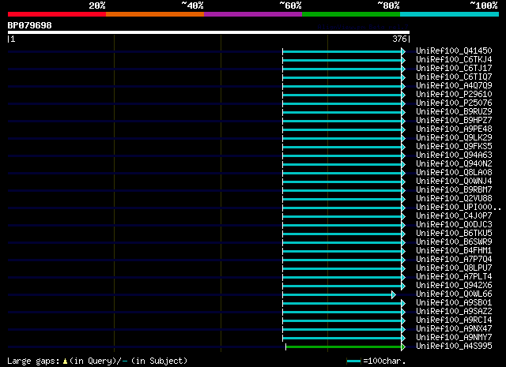Pick the UniRef100_A9SB01 row label

(x=454, y=303)
